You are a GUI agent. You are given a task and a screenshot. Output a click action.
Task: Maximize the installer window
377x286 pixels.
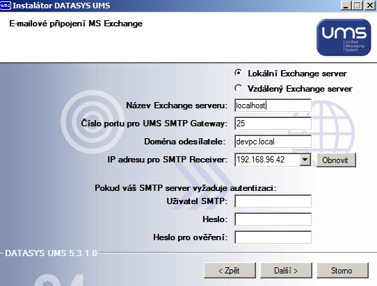click(x=358, y=6)
